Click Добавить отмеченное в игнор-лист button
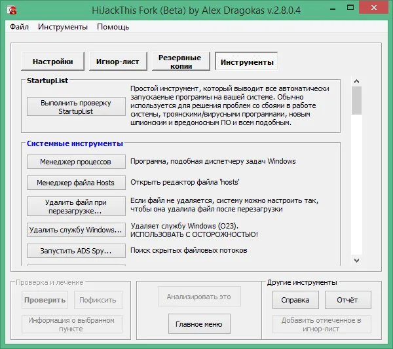The width and height of the screenshot is (393, 349). click(322, 324)
